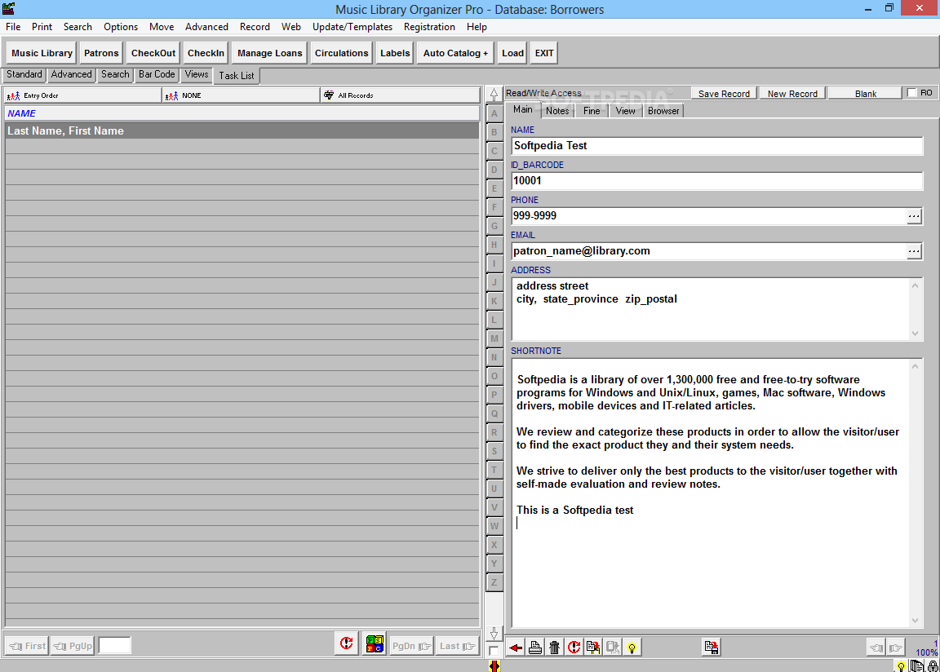Screen dimensions: 940x672
Task: Toggle the checkbox below the alphabet index
Action: [494, 651]
